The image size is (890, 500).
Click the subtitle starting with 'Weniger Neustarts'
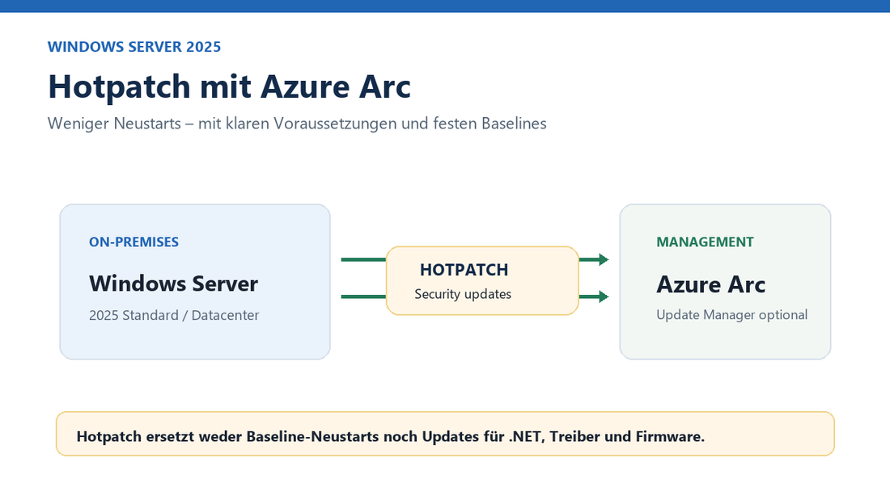[x=297, y=124]
